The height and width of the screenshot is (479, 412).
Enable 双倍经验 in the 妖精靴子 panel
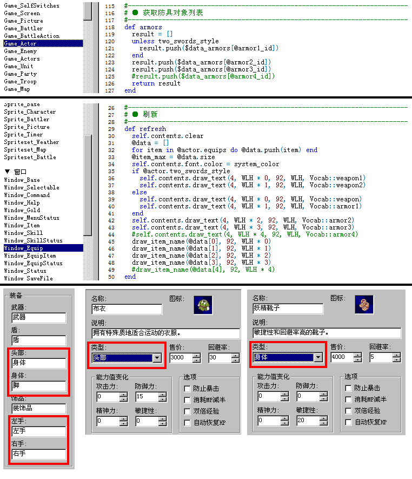click(348, 411)
